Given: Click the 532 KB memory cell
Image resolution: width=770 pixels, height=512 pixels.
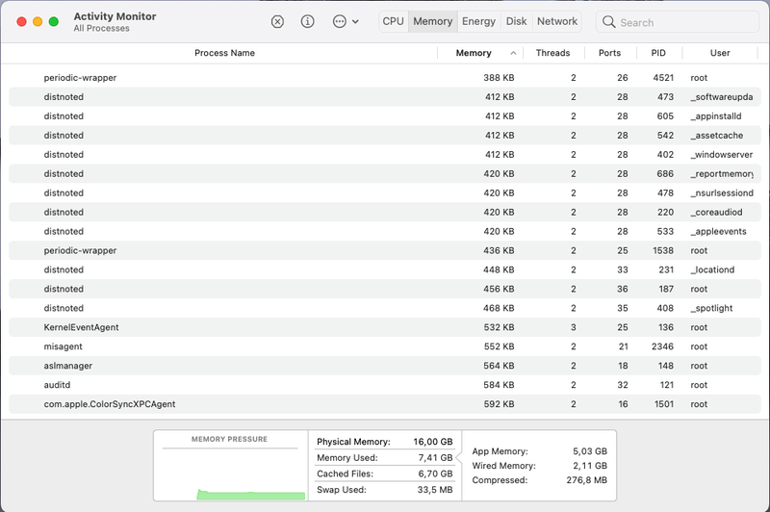Looking at the screenshot, I should click(499, 327).
